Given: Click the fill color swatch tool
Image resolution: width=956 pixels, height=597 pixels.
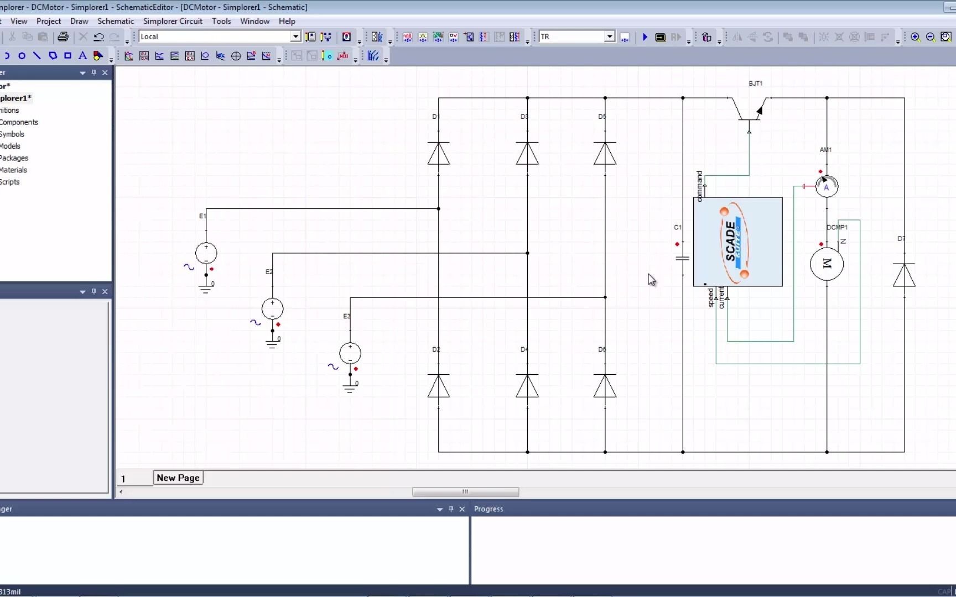Looking at the screenshot, I should tap(98, 55).
